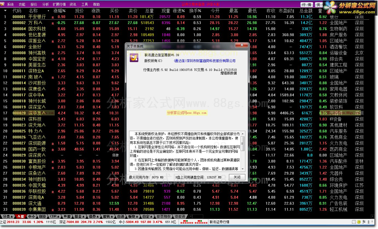Open the 分析 menu
378x229 pixels.
coord(45,4)
